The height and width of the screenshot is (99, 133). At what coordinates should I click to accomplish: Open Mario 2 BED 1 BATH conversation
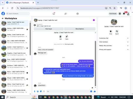point(15,73)
